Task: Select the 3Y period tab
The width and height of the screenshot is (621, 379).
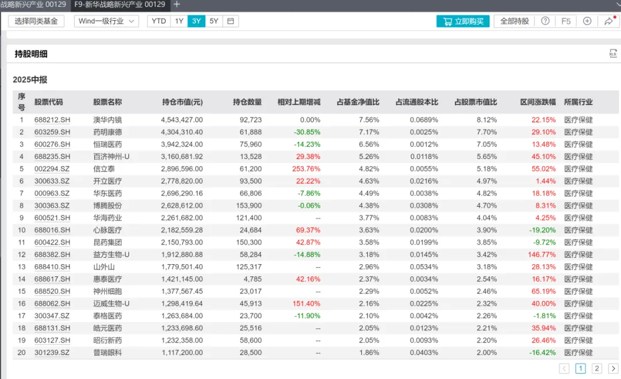Action: tap(197, 21)
